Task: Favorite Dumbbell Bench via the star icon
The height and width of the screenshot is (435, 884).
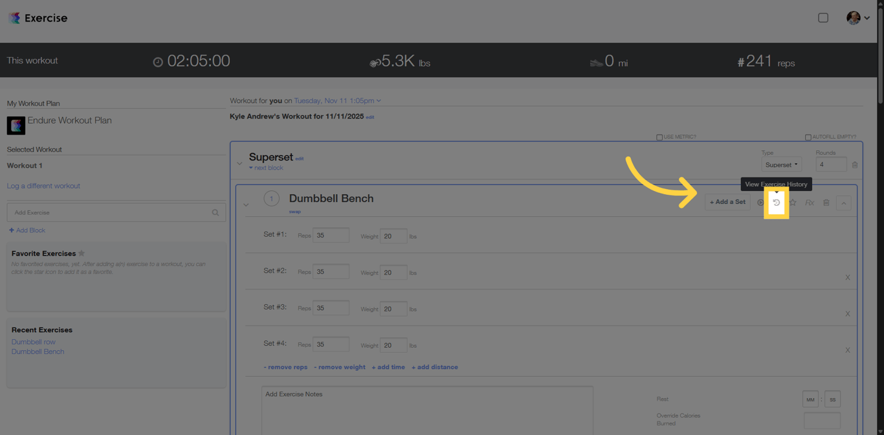Action: click(793, 203)
